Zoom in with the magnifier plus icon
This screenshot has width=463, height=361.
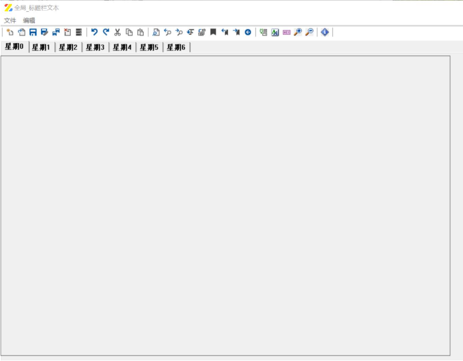pyautogui.click(x=298, y=32)
